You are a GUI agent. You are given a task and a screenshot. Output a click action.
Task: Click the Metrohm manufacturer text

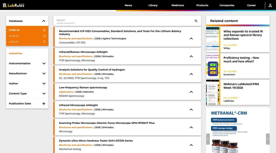(x=89, y=92)
